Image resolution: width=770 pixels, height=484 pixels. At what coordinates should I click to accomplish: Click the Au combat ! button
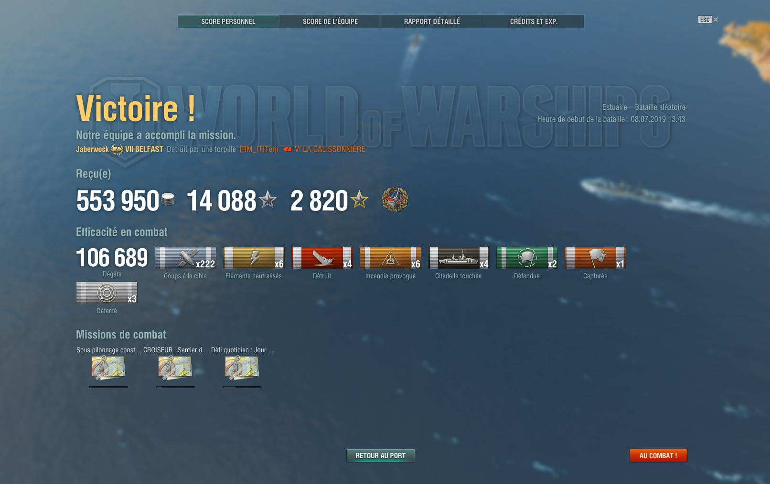658,456
